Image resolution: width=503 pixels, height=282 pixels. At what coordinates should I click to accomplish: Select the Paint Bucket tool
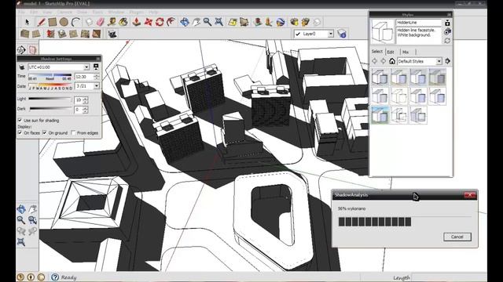point(123,22)
